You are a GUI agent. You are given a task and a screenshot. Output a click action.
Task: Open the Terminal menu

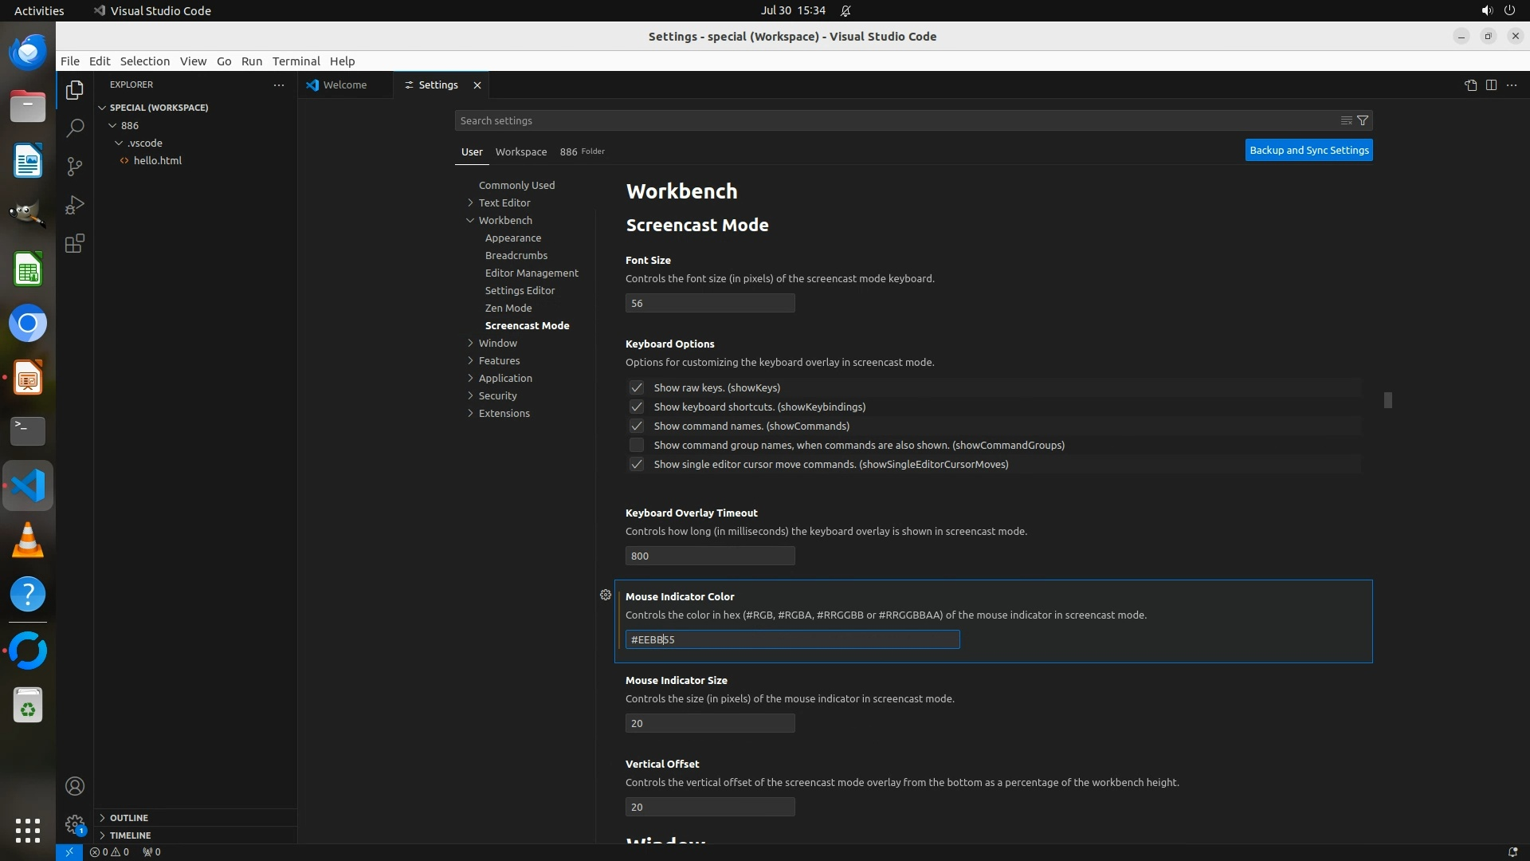point(296,61)
